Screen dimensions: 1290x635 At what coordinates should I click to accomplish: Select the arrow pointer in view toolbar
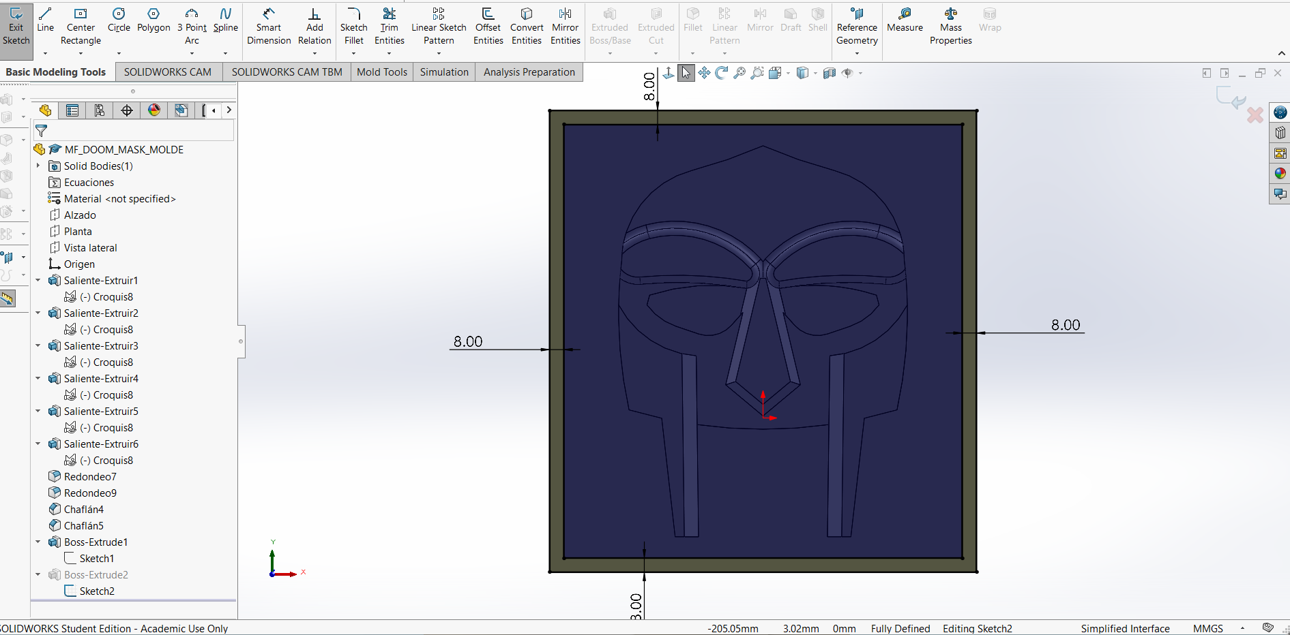click(686, 73)
